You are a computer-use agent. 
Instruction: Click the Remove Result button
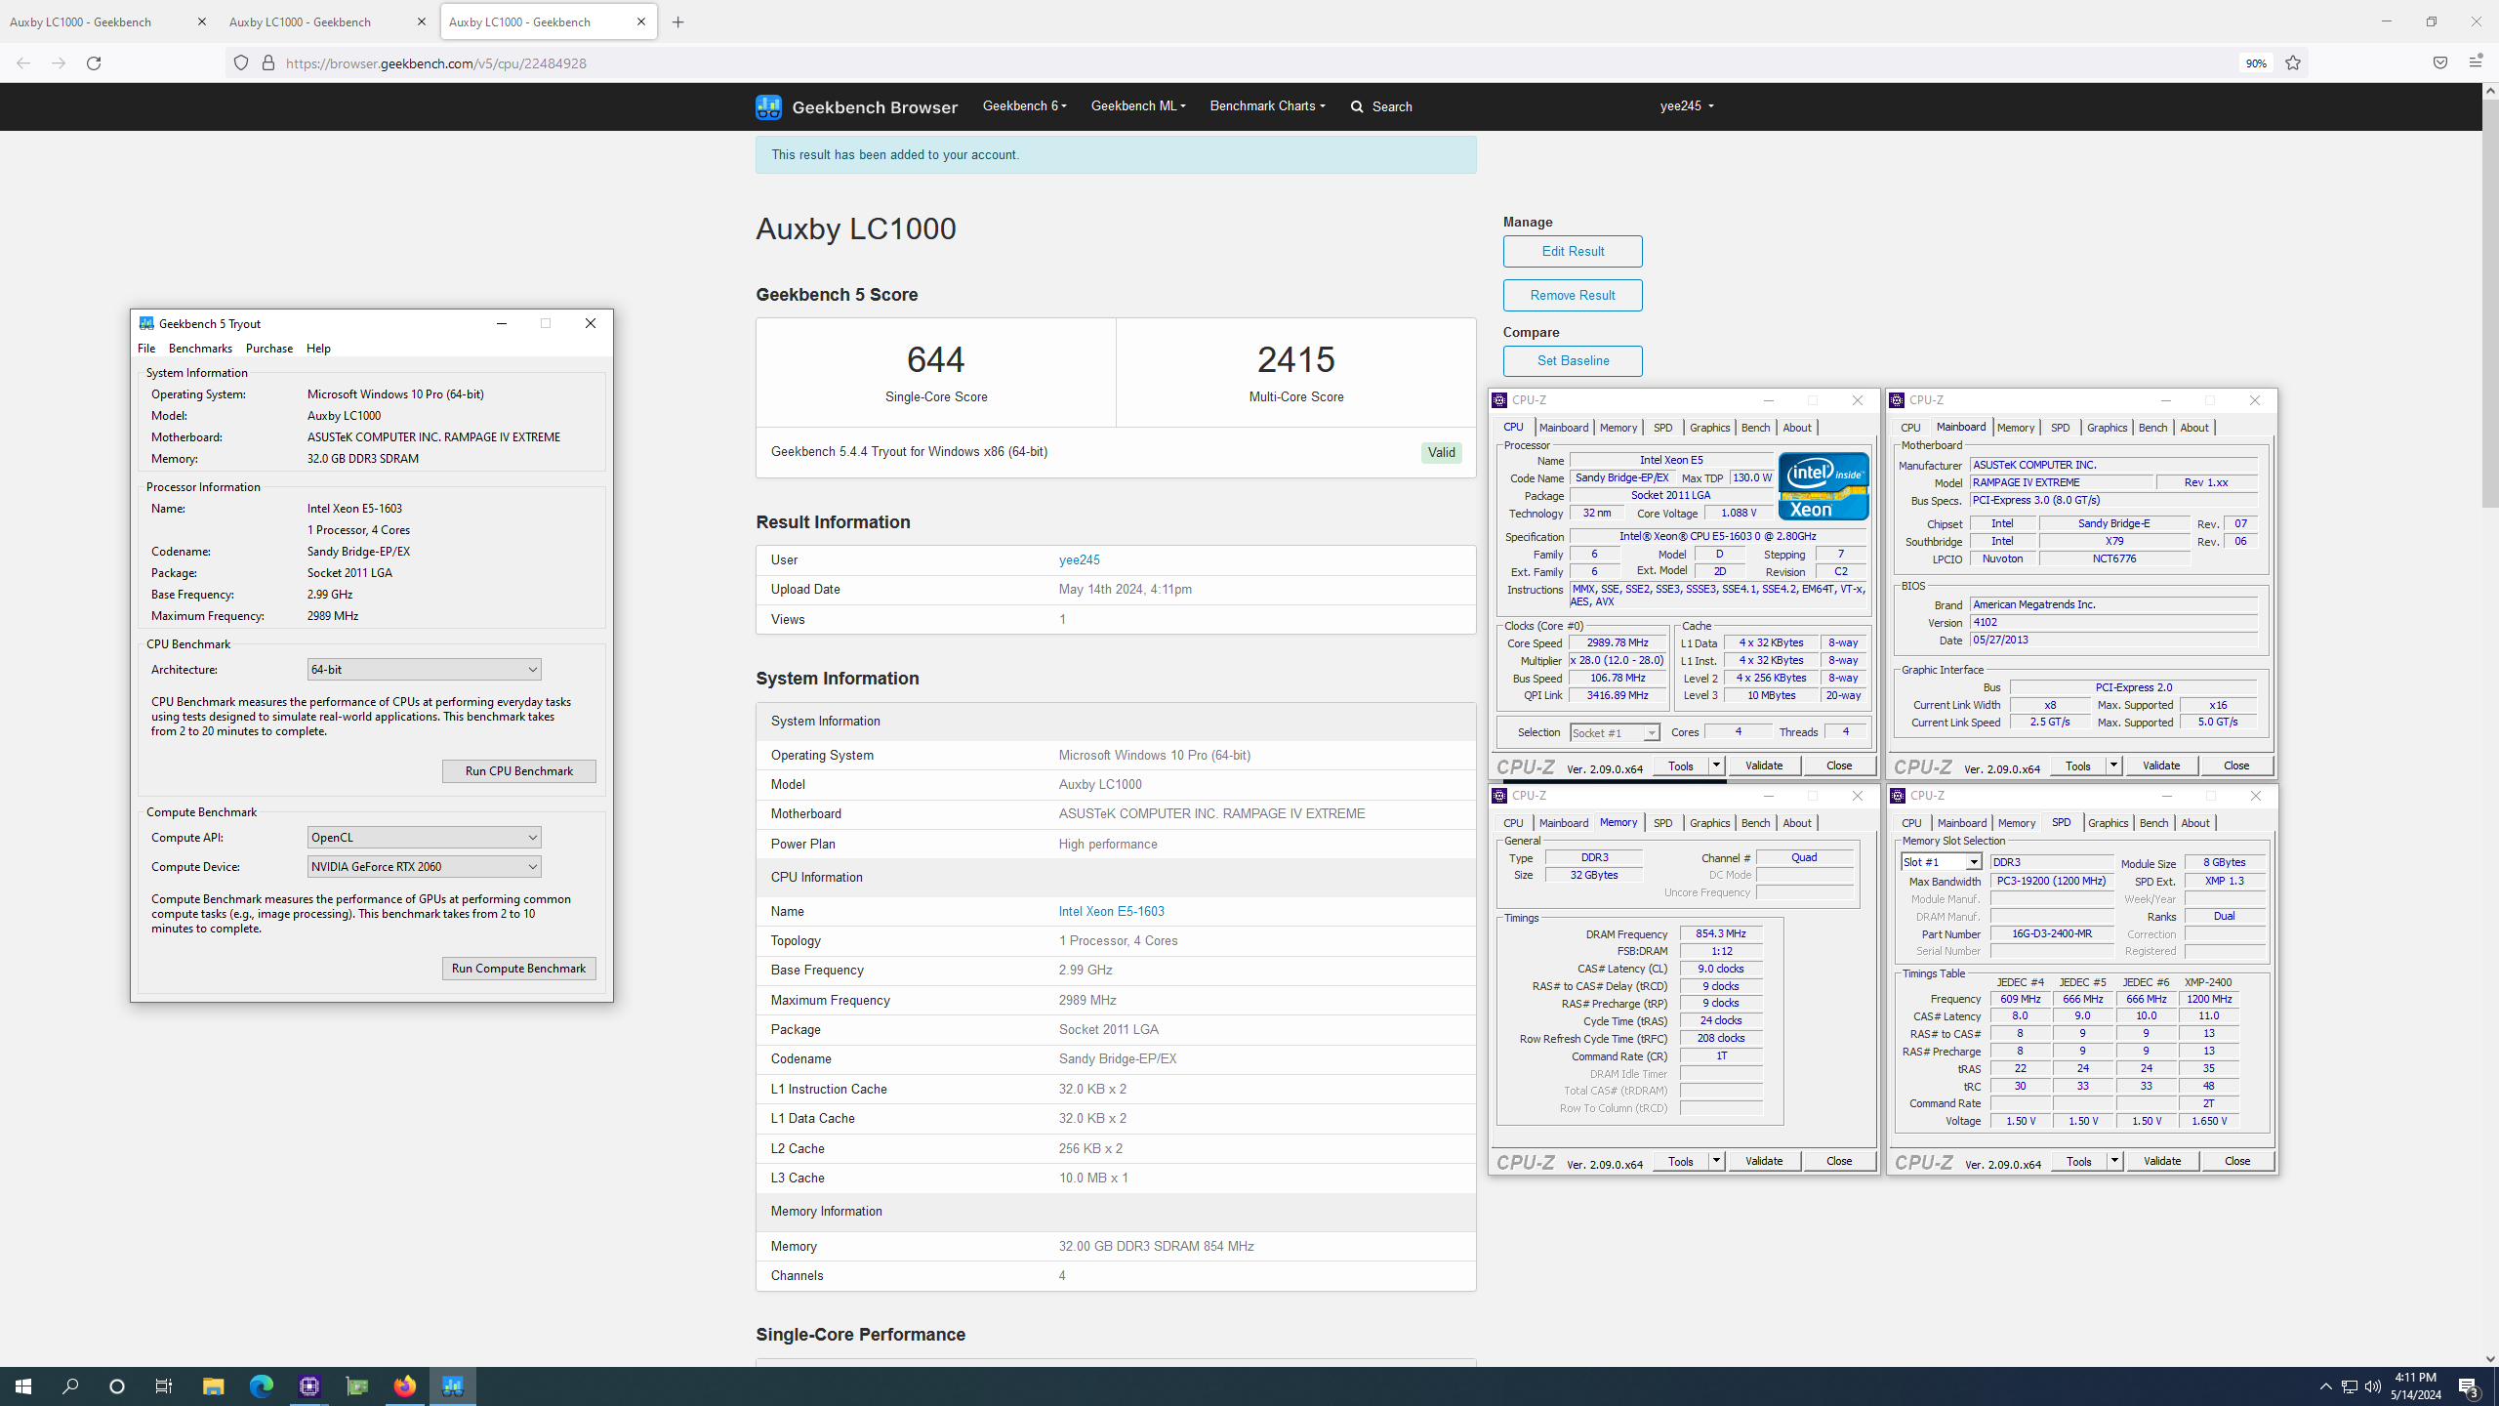point(1573,296)
